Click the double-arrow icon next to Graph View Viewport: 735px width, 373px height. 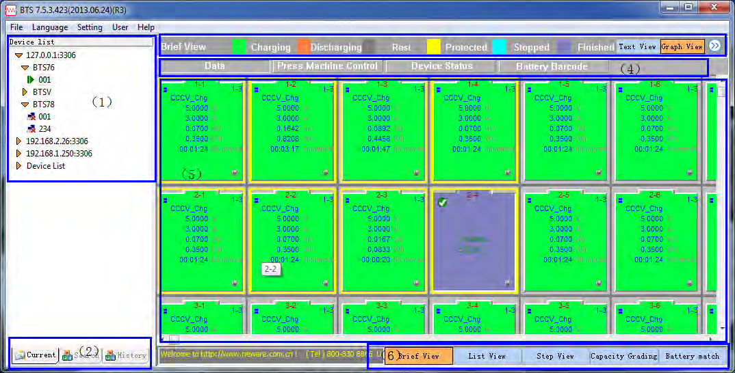click(714, 46)
